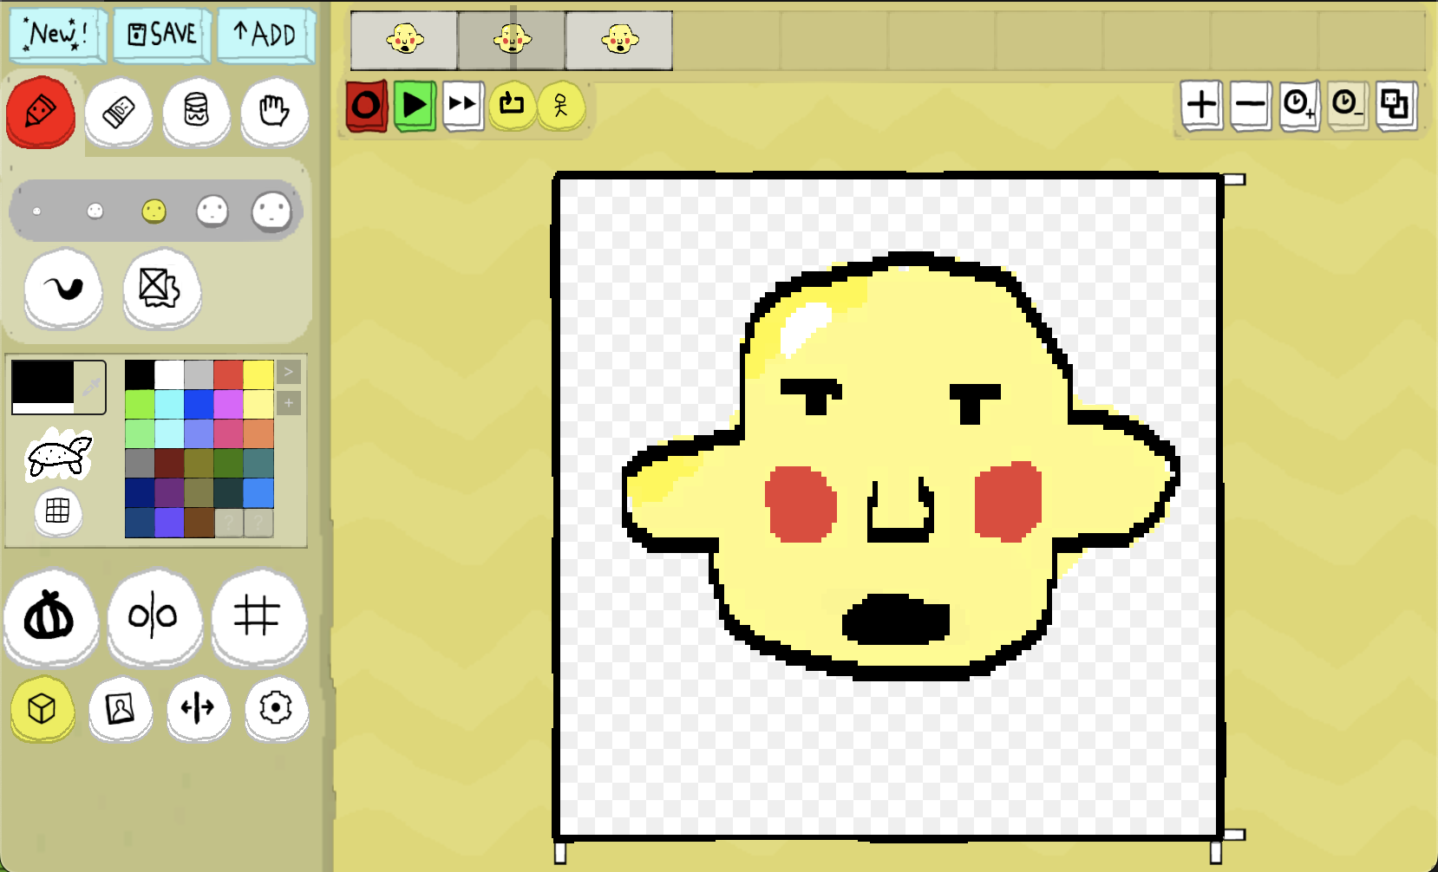Expand the color palette with the arrow
This screenshot has height=872, width=1438.
click(288, 371)
